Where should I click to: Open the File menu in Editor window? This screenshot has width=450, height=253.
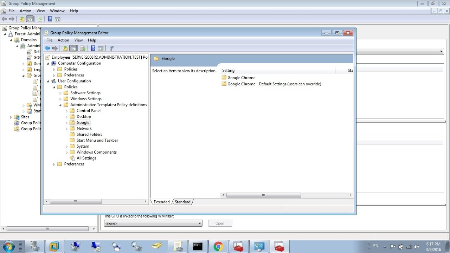(50, 40)
